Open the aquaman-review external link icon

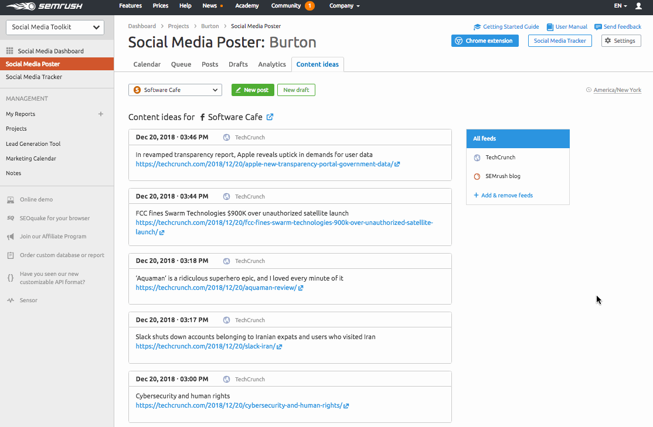coord(301,288)
